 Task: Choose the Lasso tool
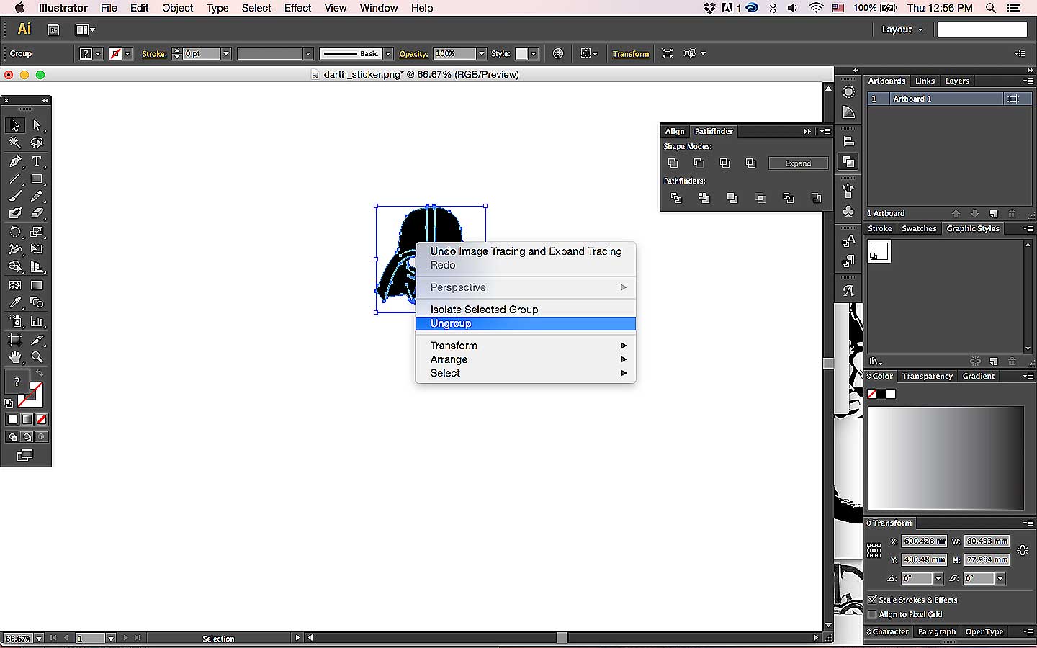(37, 143)
